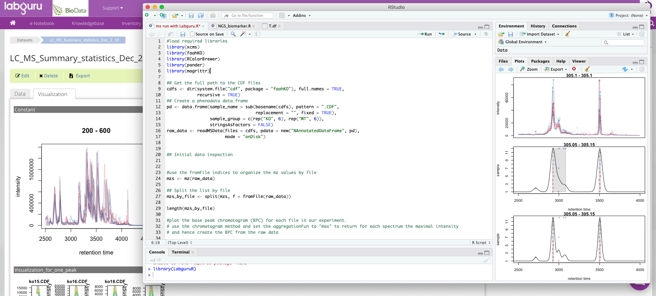The image size is (656, 296).
Task: Expand the Import Dataset dropdown
Action: [x=540, y=34]
